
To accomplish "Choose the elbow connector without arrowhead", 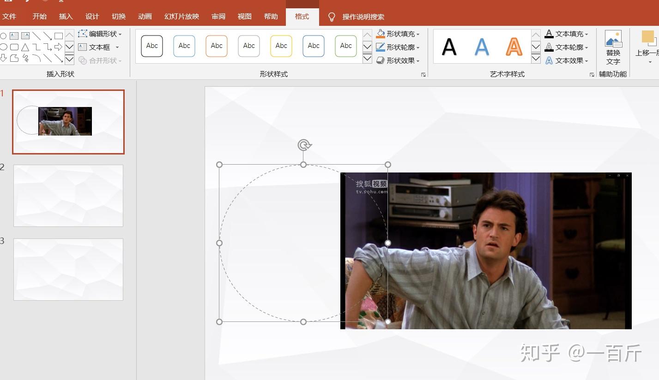I will click(x=36, y=47).
